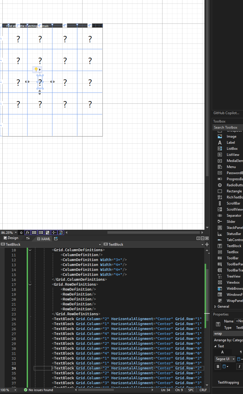Open the pop-out XAML window icon

(56, 239)
